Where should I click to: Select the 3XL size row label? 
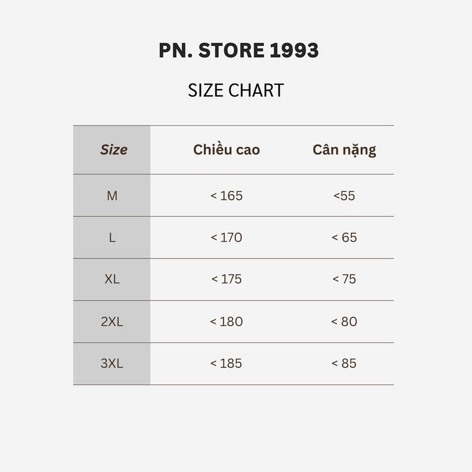point(112,363)
